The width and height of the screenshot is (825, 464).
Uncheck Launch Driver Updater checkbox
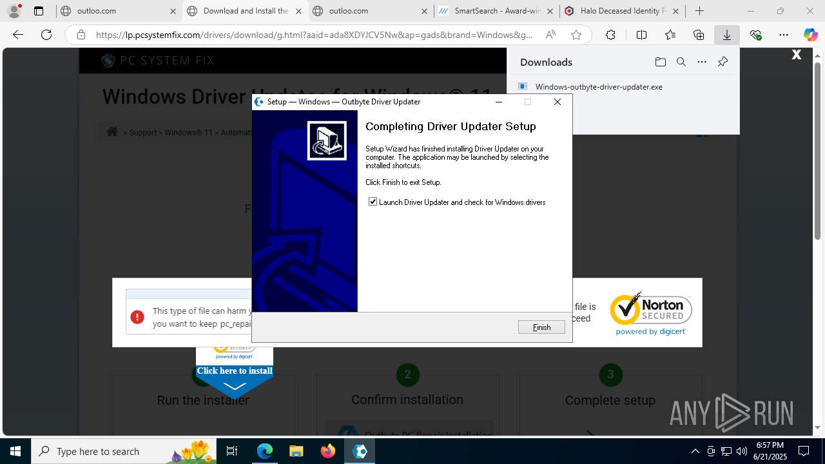[x=373, y=202]
